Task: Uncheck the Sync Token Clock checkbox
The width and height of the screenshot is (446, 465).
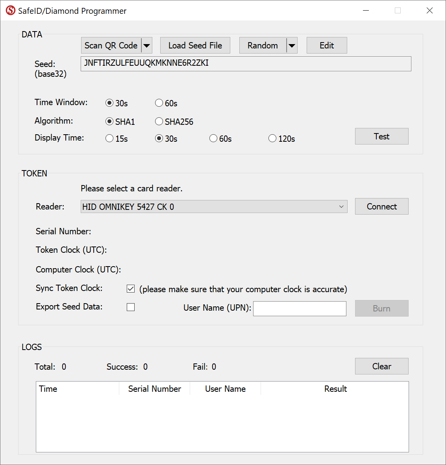Action: tap(131, 289)
